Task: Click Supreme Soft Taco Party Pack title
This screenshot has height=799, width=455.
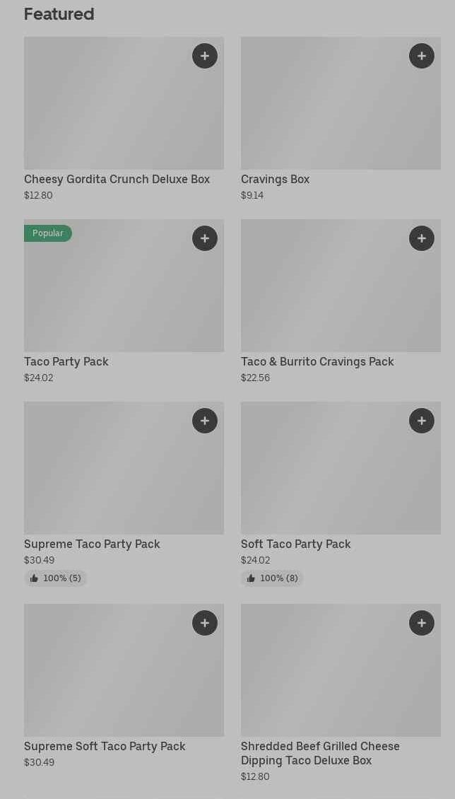Action: pos(105,747)
